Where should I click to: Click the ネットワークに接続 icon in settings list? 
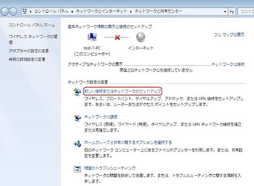point(78,118)
